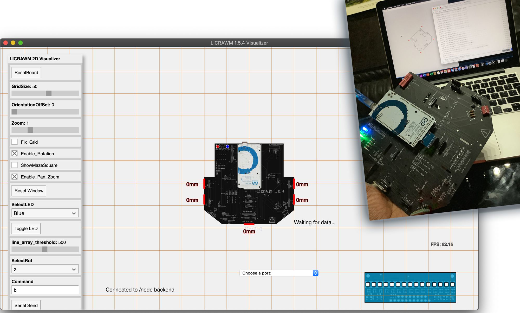This screenshot has width=520, height=313.
Task: Click the warning triangle icon on the board graphic
Action: click(x=272, y=220)
